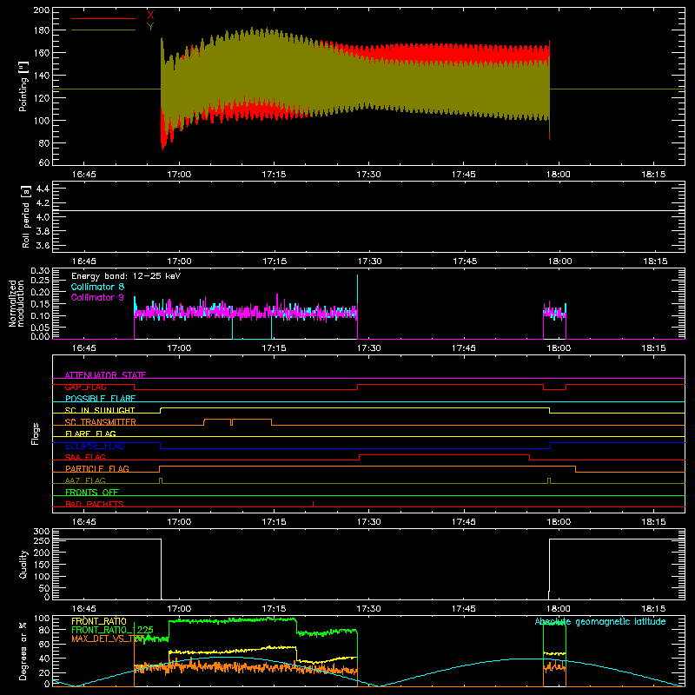Click the 17:30 tick label under Pointing plot
This screenshot has width=695, height=695.
[368, 175]
